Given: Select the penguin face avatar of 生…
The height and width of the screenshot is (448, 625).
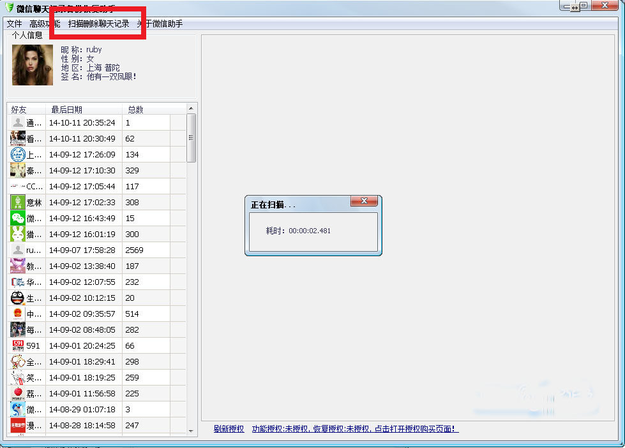Looking at the screenshot, I should (17, 298).
